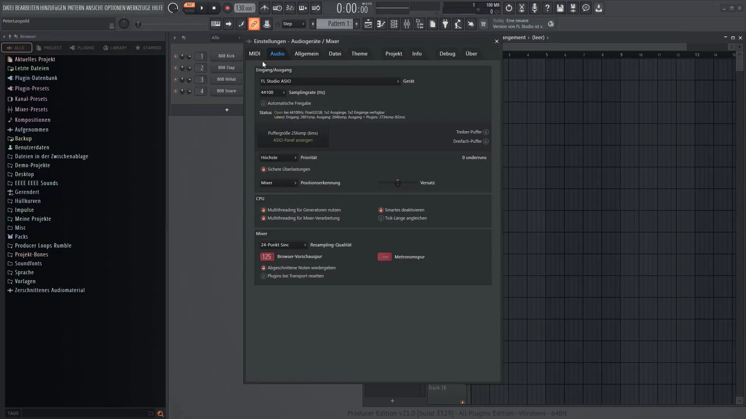The height and width of the screenshot is (419, 746).
Task: Switch to the MIDI settings tab
Action: tap(254, 54)
